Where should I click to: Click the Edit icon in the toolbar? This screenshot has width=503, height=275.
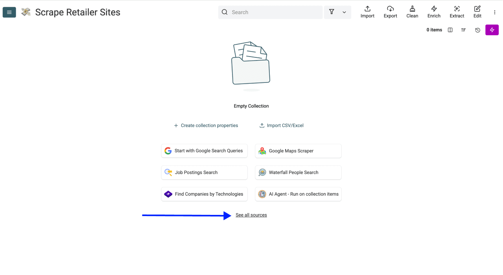coord(477,12)
